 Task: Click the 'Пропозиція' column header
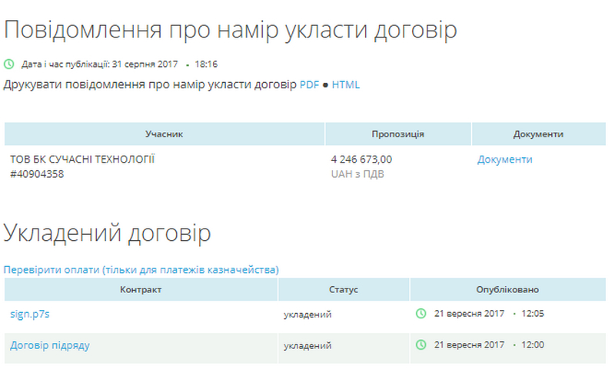(397, 134)
